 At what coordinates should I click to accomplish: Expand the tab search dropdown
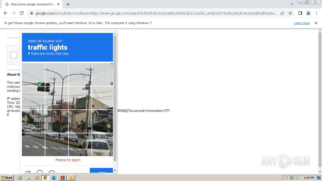click(x=292, y=4)
